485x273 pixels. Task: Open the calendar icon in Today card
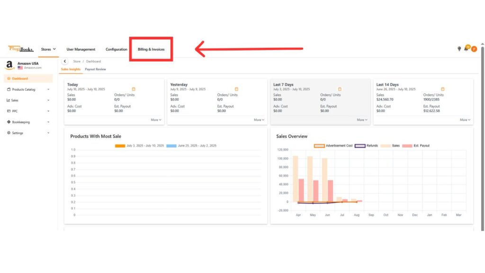(134, 89)
